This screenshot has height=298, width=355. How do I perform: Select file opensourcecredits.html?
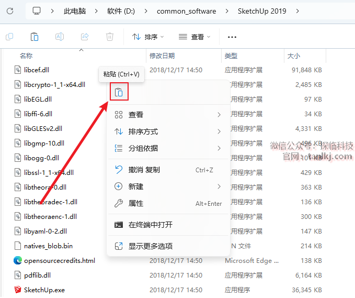[60, 261]
